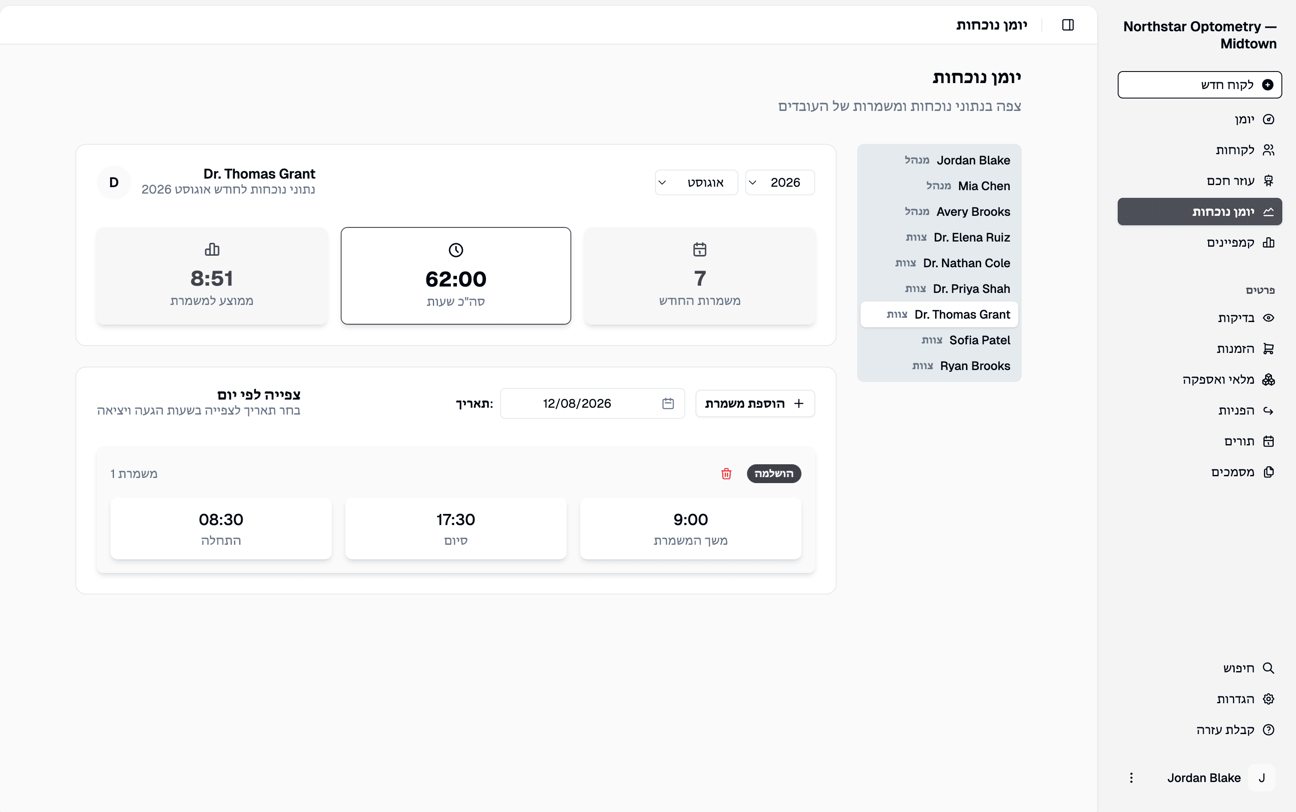Click the 08:30 התחלה start time
Screen dimensions: 1296x812
[x=221, y=528]
